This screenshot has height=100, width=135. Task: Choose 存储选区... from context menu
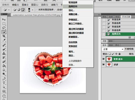point(78,20)
